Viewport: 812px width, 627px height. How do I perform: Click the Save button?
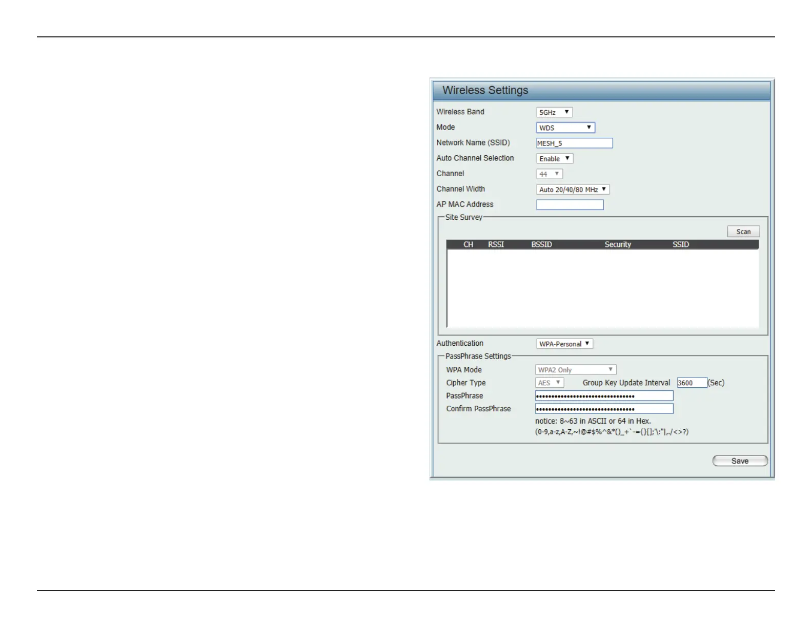[x=740, y=461]
